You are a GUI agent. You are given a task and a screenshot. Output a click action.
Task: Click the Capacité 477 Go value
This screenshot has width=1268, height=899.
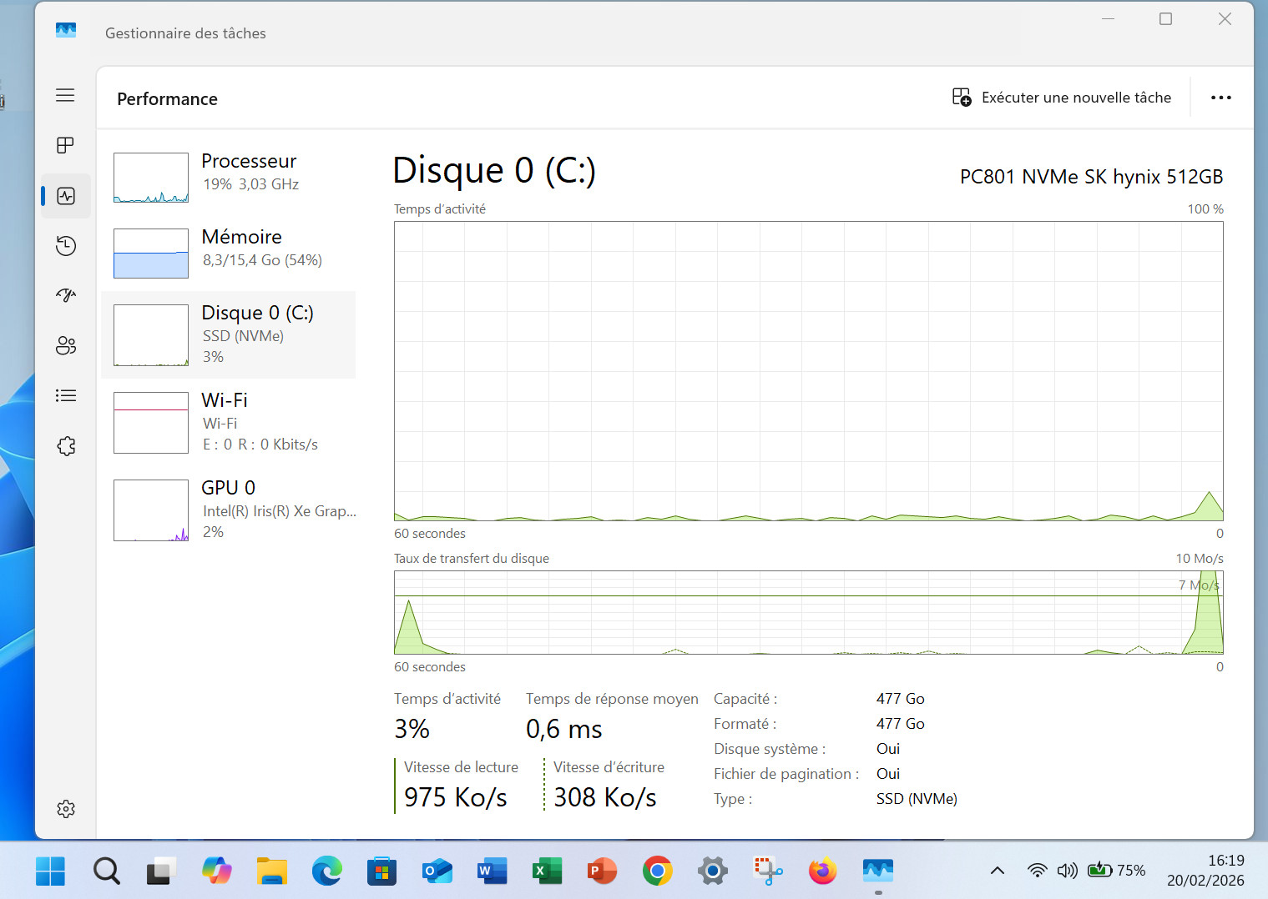click(901, 699)
